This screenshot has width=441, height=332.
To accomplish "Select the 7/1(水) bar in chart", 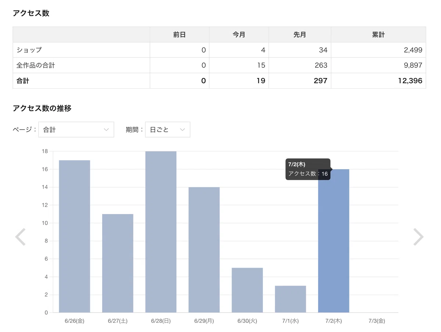I will pos(290,299).
